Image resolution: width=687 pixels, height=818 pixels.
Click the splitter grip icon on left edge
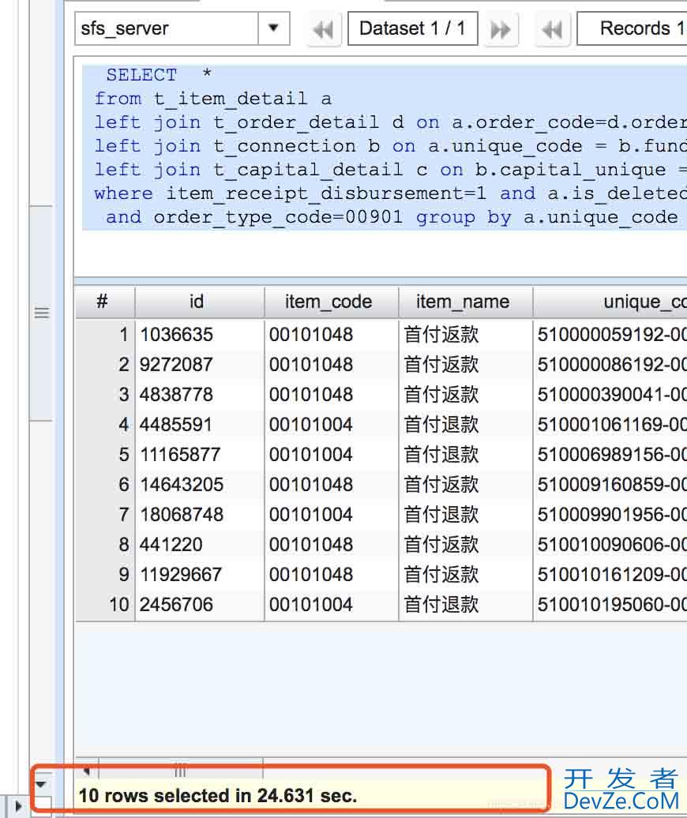(42, 313)
